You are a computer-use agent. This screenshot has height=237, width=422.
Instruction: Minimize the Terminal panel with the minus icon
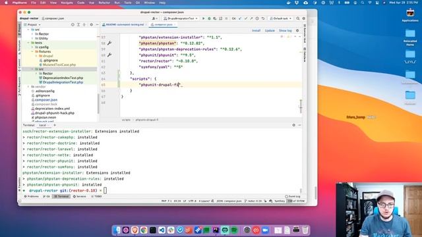(299, 125)
